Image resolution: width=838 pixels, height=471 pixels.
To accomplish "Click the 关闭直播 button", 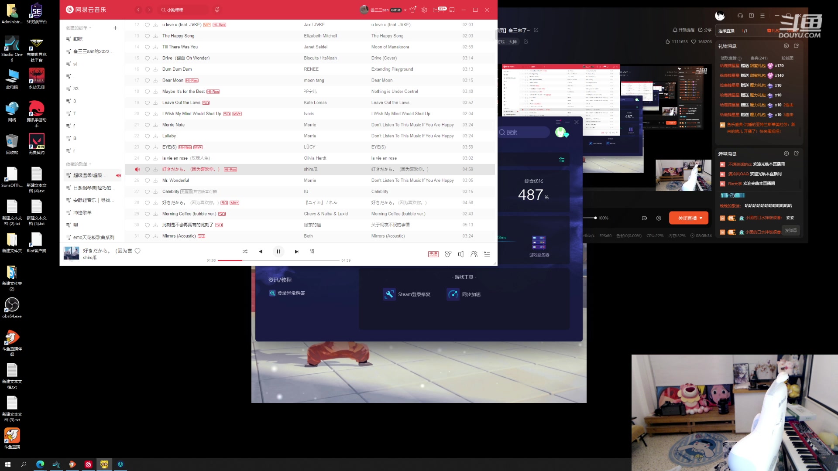I will click(688, 218).
